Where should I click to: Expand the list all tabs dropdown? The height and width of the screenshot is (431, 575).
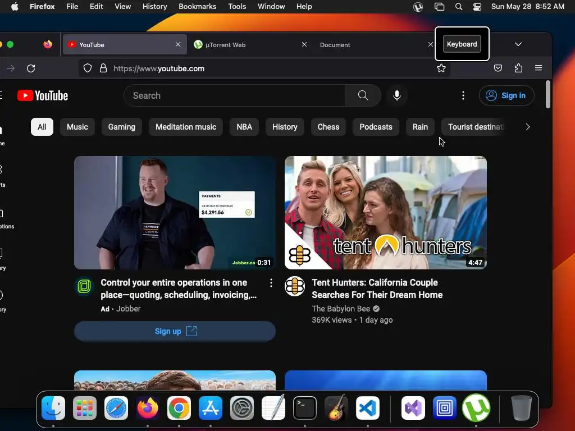518,44
